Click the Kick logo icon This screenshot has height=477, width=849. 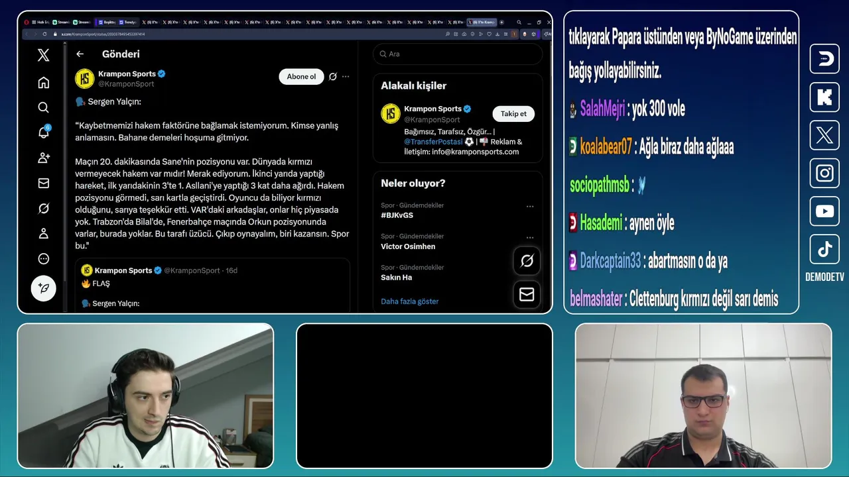(x=824, y=97)
